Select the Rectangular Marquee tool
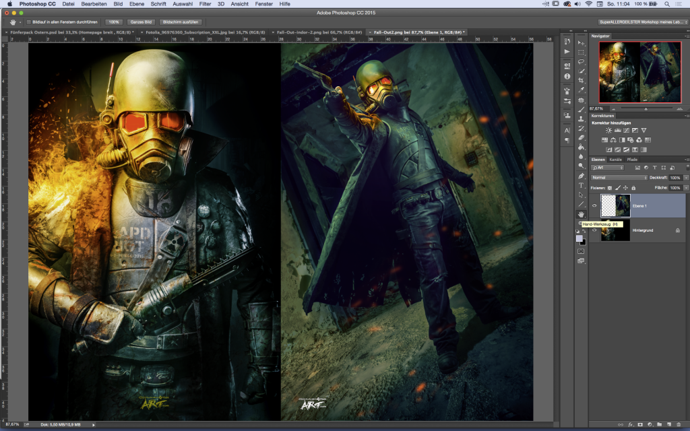This screenshot has height=431, width=690. [581, 53]
